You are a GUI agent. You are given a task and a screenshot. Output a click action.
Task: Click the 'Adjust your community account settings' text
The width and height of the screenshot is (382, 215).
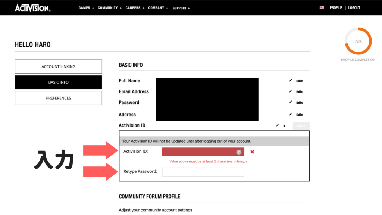pos(156,210)
